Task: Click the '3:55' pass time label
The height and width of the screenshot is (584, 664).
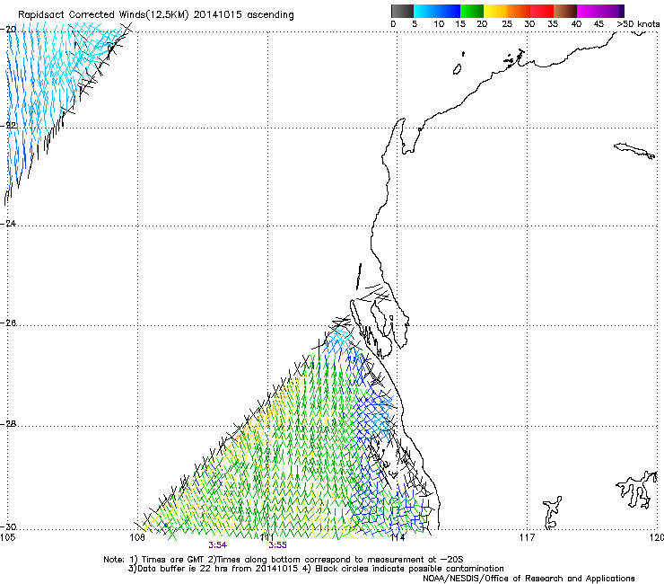Action: pyautogui.click(x=277, y=545)
